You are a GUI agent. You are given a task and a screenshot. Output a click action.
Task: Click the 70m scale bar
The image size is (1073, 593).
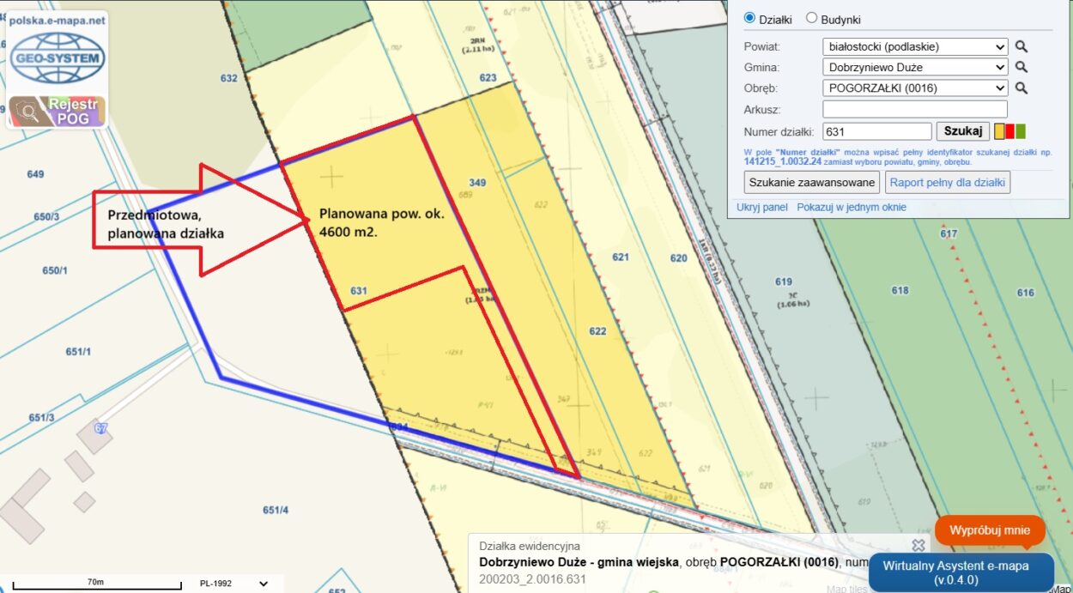point(96,585)
